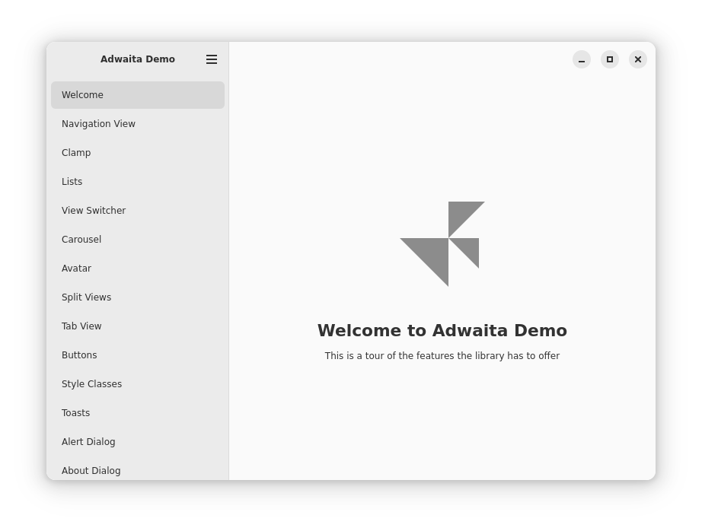
Task: Open the Buttons demo page
Action: pyautogui.click(x=137, y=355)
